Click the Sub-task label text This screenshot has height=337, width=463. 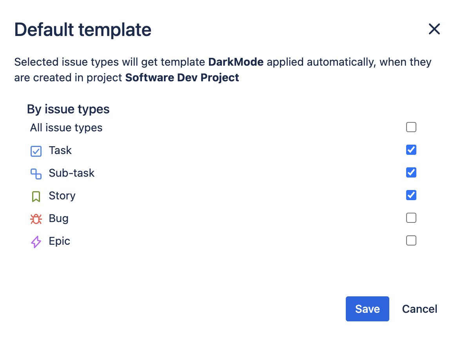tap(71, 173)
